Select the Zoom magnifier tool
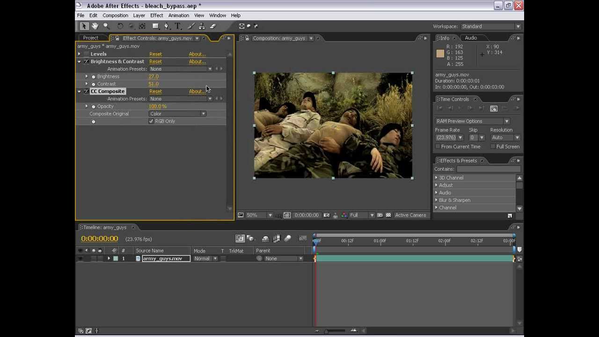 click(106, 26)
